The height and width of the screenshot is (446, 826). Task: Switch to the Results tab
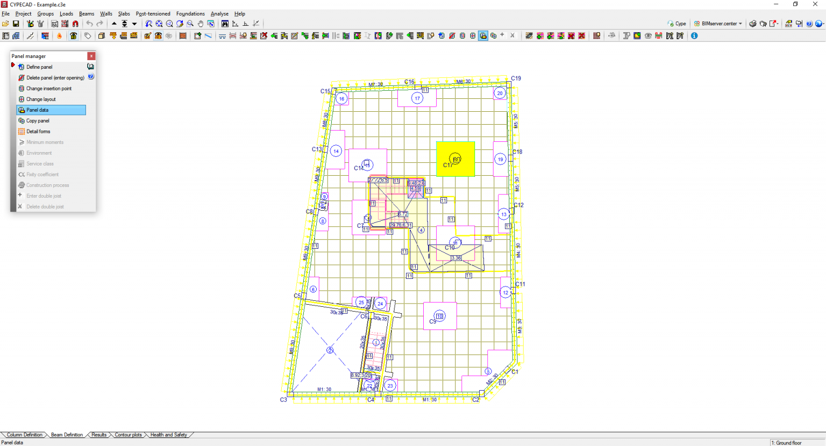click(x=98, y=435)
